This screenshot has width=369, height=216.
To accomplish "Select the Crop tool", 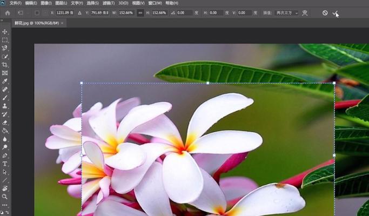I will 5,65.
